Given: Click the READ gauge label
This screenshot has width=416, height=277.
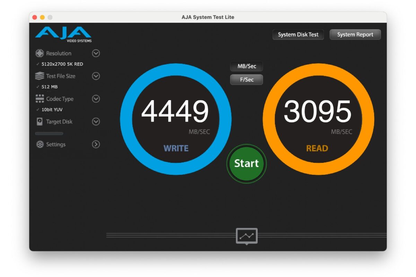Looking at the screenshot, I should coord(317,148).
